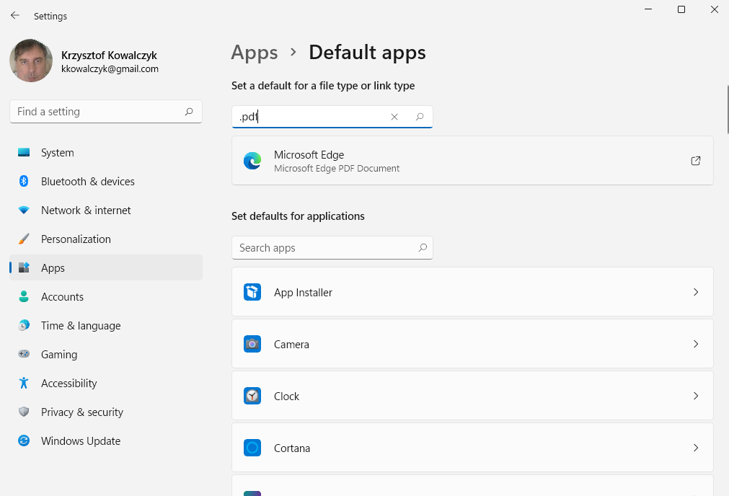Maximize the Settings window
The width and height of the screenshot is (729, 496).
click(x=681, y=9)
